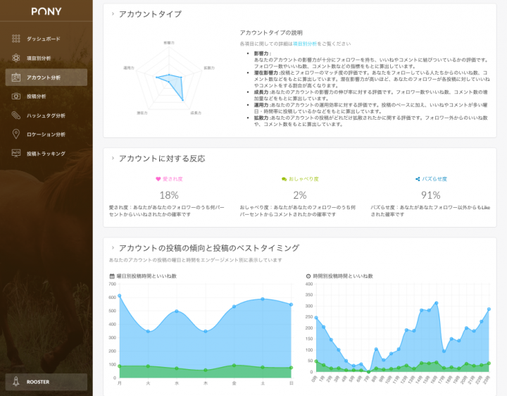Click the blue Saturday (土) data point
Image resolution: width=507 pixels, height=396 pixels.
(x=263, y=299)
